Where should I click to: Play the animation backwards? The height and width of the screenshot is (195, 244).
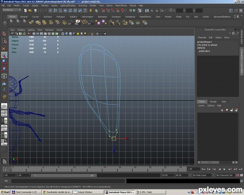click(220, 169)
